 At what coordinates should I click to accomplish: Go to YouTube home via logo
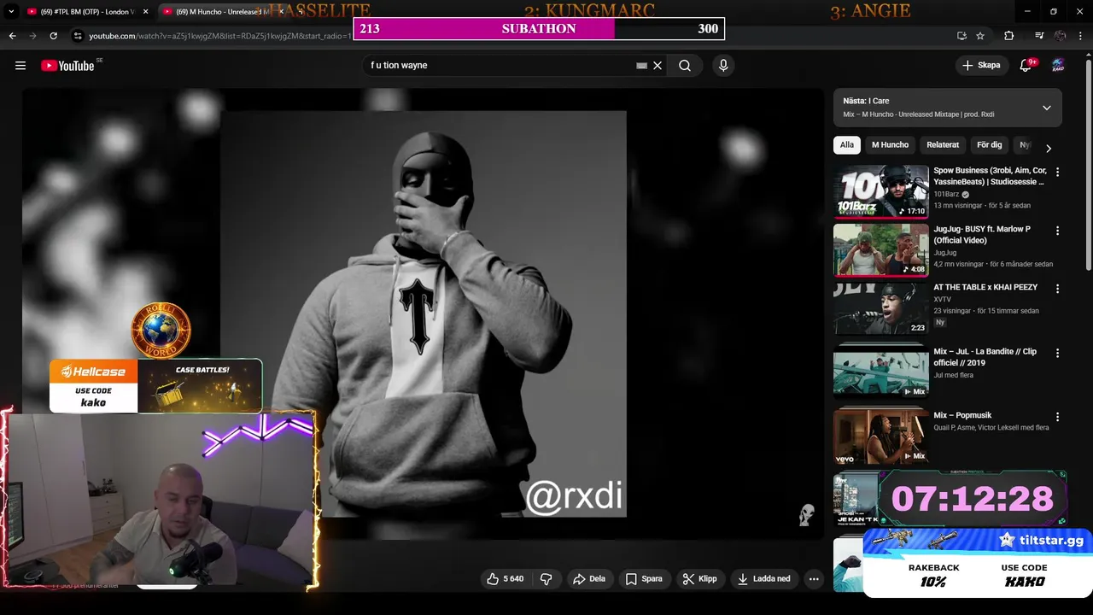point(67,66)
